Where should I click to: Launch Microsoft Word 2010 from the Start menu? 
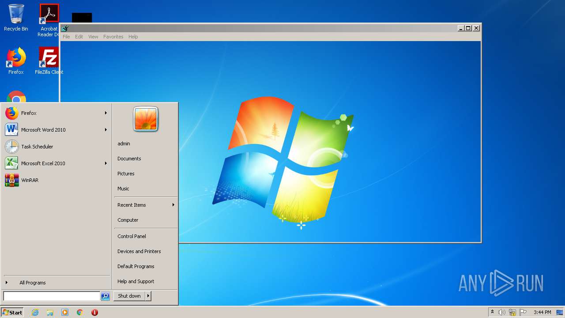[56, 130]
